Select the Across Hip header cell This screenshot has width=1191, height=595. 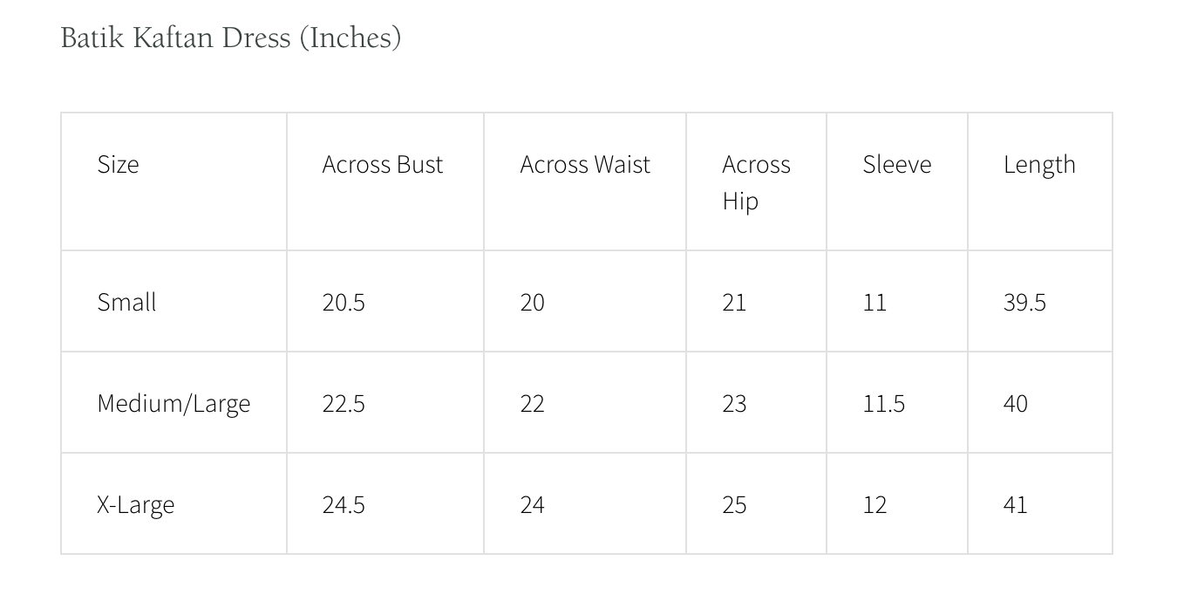coord(756,182)
